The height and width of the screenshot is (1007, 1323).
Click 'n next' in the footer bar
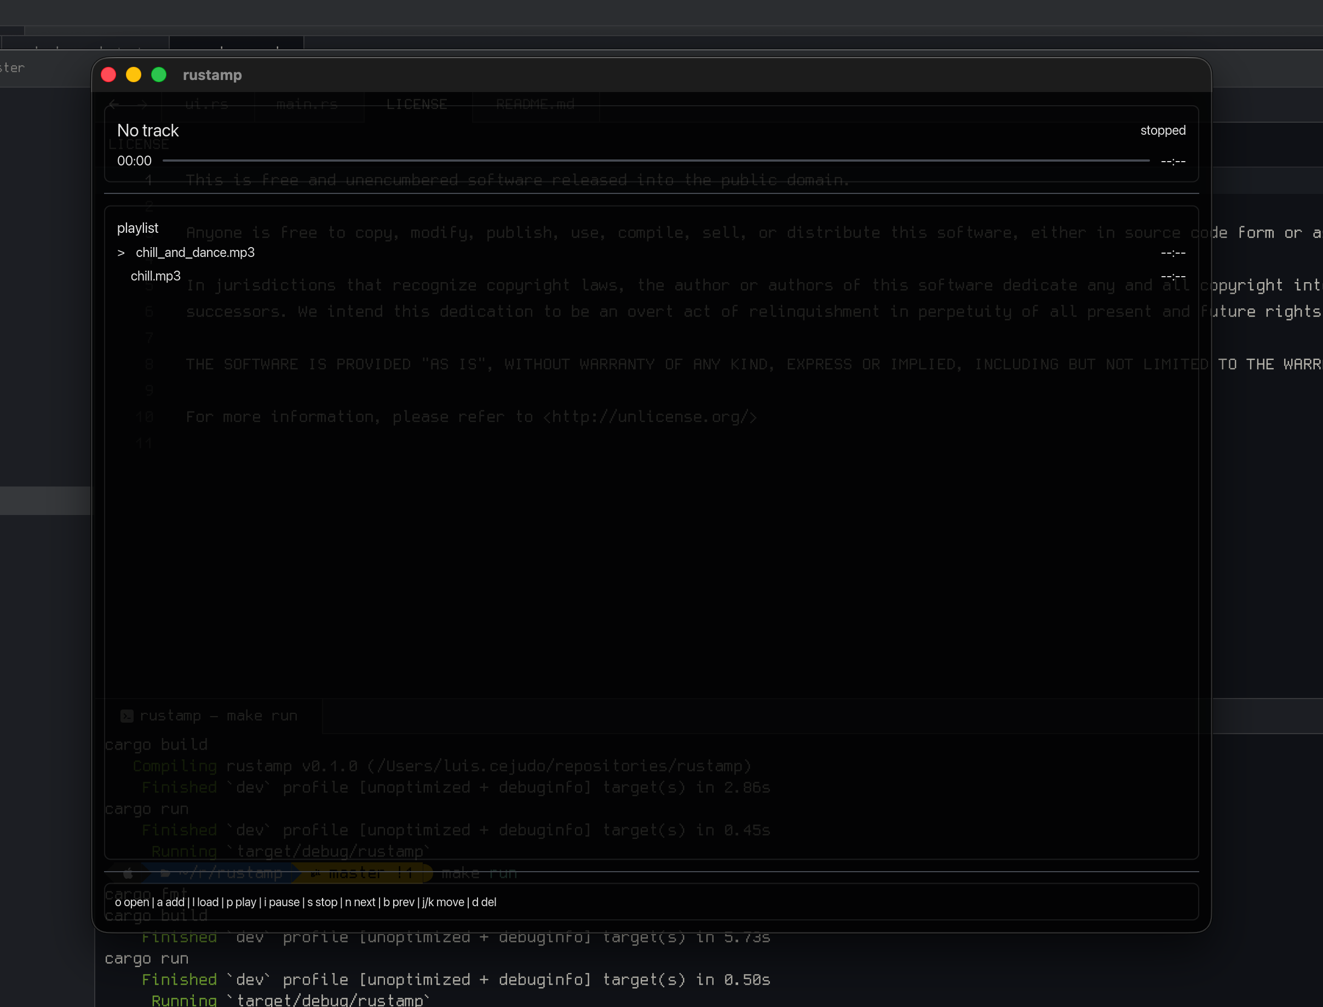360,902
